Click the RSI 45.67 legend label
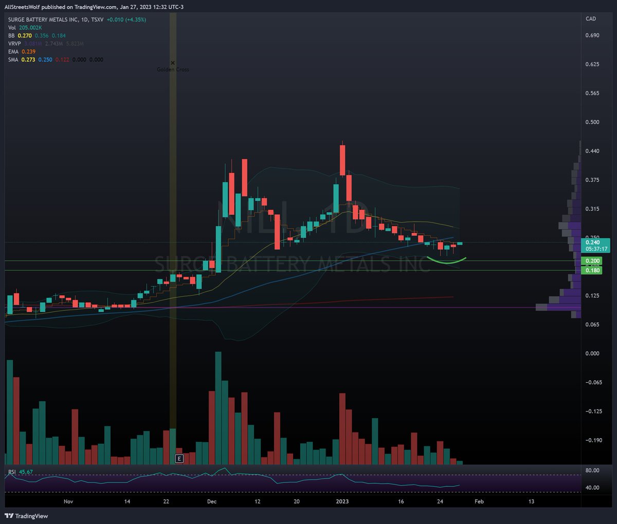The height and width of the screenshot is (524, 617). [21, 472]
